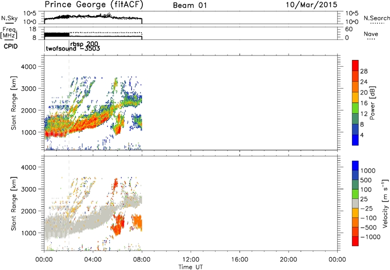Click the '12:00' time tick label

(x=191, y=260)
